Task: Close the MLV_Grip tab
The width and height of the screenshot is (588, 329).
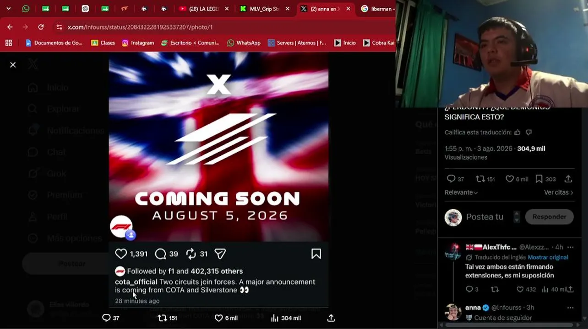Action: (x=287, y=9)
